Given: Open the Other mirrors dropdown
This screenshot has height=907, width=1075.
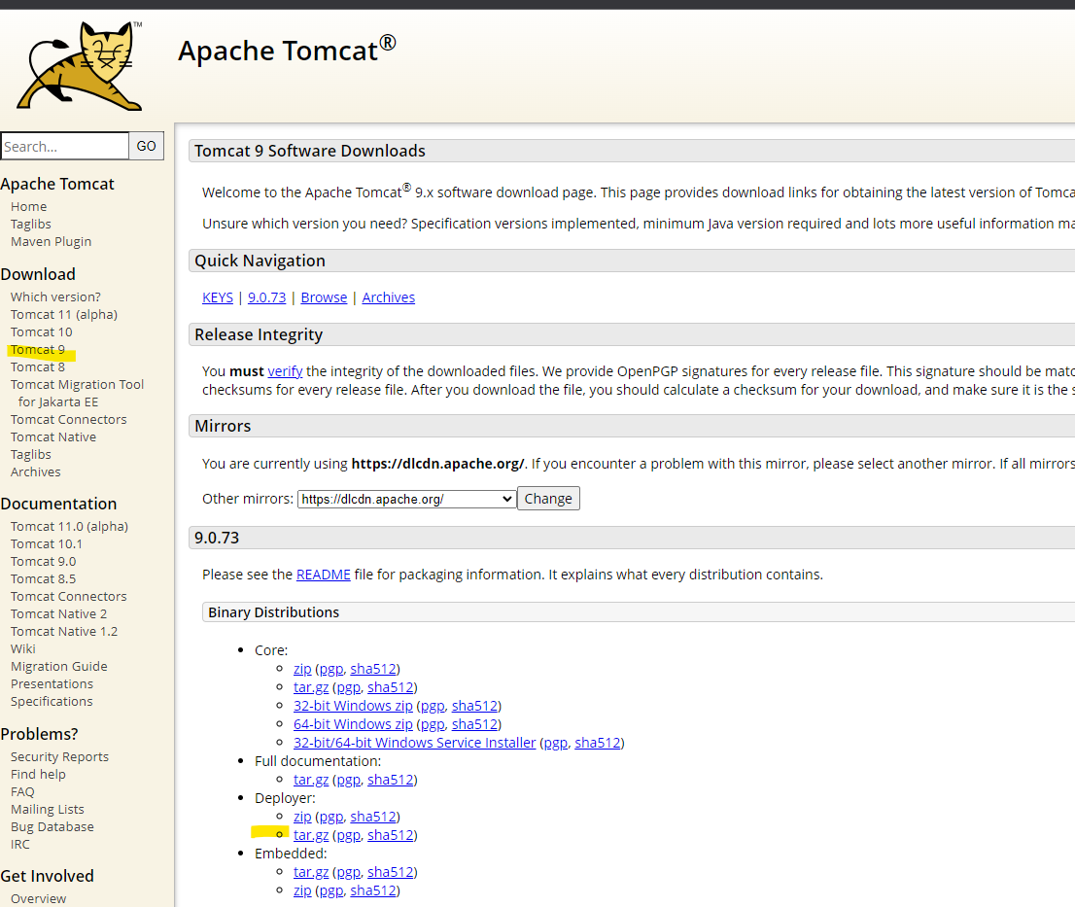Looking at the screenshot, I should click(x=406, y=499).
